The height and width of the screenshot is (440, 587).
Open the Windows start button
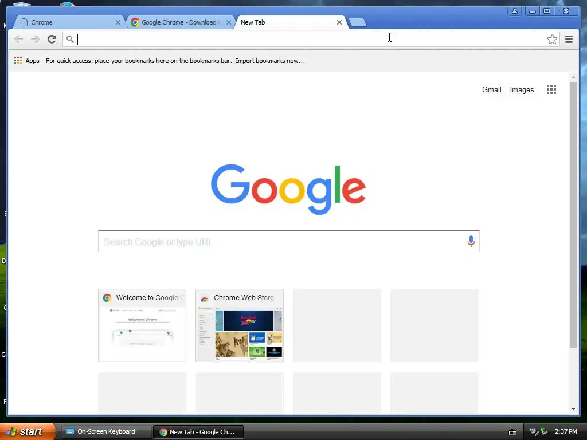pyautogui.click(x=28, y=431)
